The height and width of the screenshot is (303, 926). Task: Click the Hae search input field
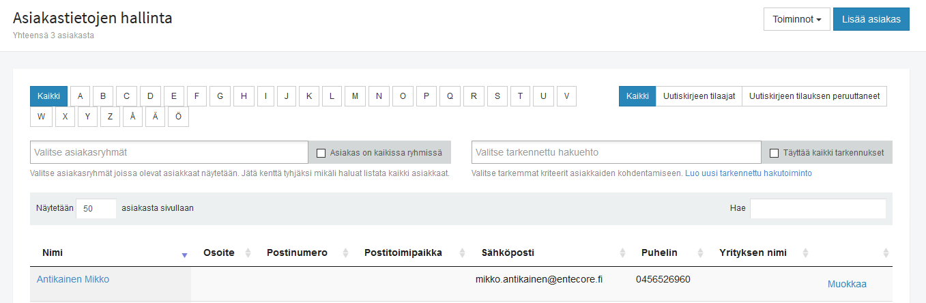point(818,209)
